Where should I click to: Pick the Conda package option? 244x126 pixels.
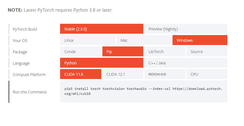pos(81,51)
